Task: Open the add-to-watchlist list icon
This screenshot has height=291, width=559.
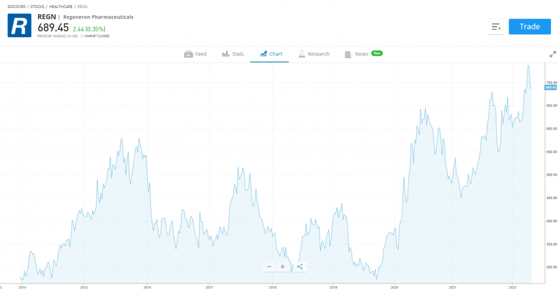Action: 496,27
